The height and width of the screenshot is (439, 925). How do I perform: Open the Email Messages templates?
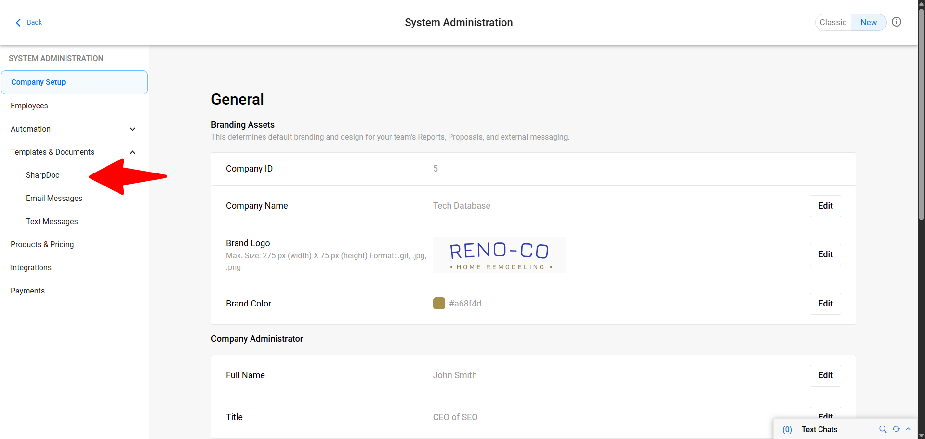[54, 198]
